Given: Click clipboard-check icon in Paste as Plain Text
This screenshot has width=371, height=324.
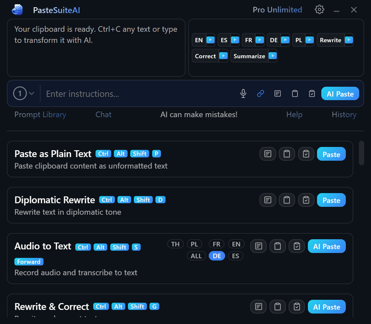Looking at the screenshot, I should pyautogui.click(x=306, y=154).
